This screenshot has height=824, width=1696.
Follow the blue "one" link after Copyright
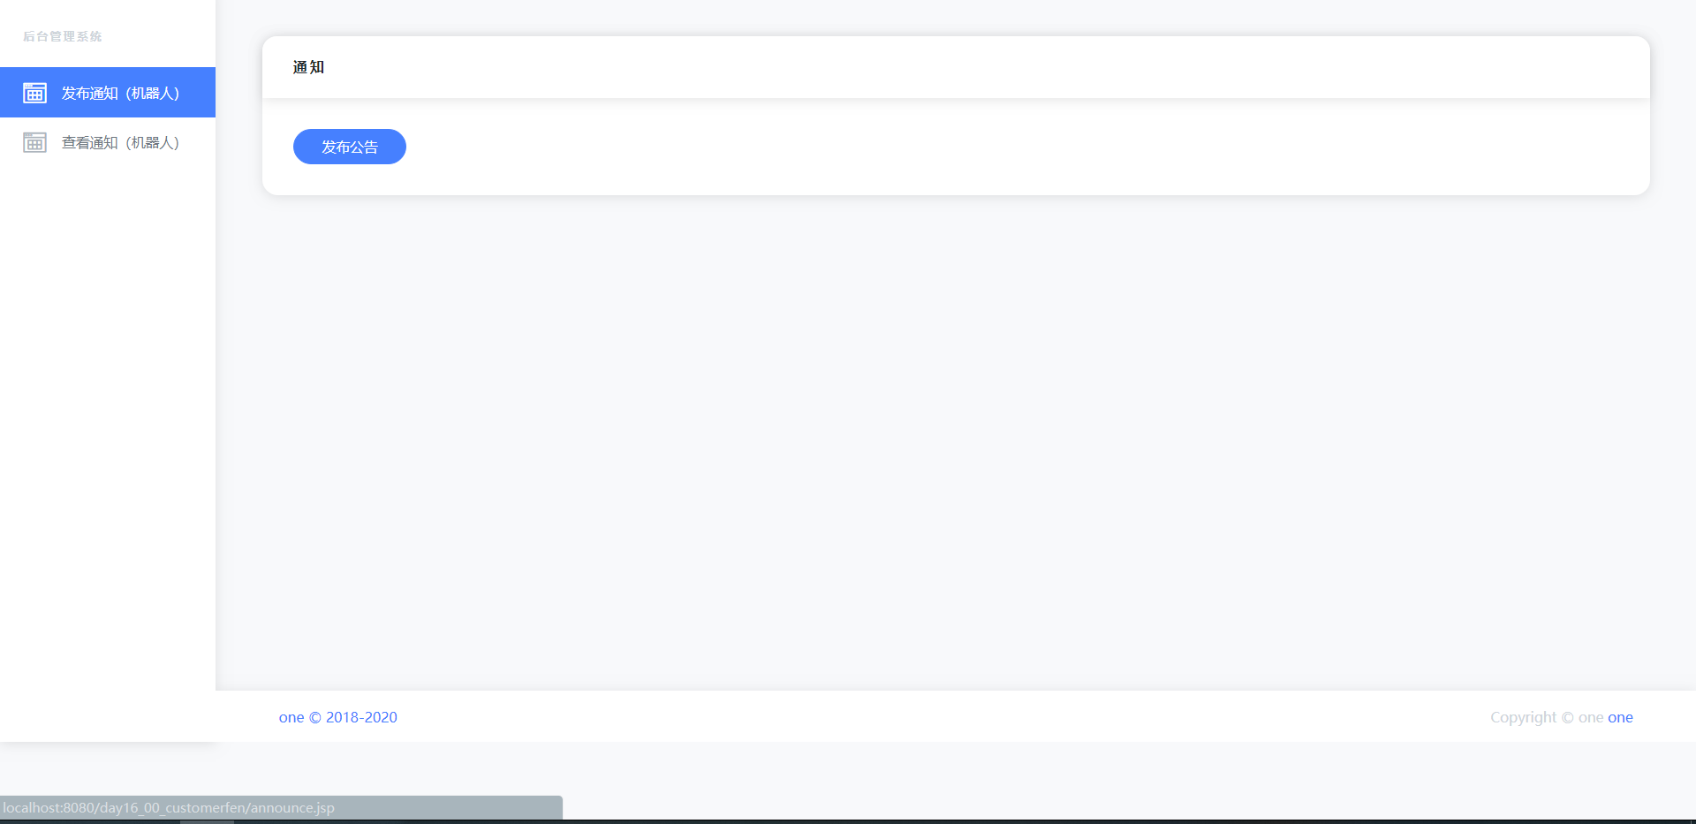(x=1620, y=717)
